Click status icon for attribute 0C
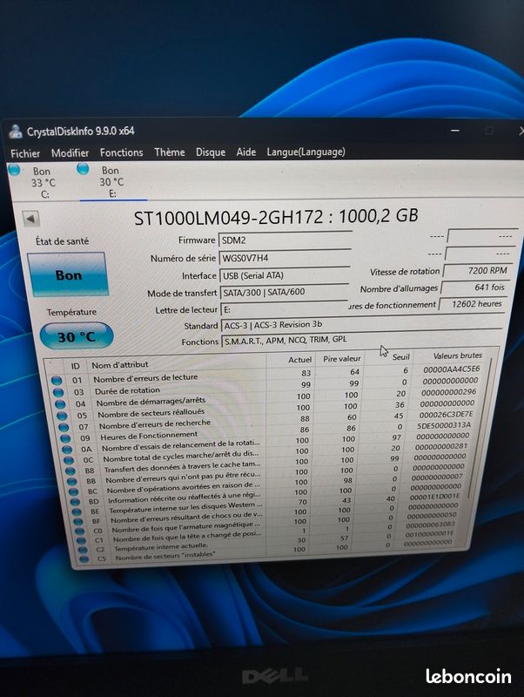The height and width of the screenshot is (697, 524). click(70, 461)
